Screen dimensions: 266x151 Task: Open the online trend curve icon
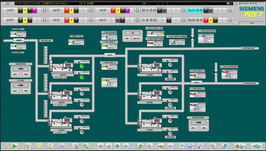point(62,146)
